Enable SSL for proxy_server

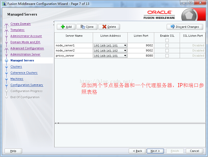tap(167, 56)
